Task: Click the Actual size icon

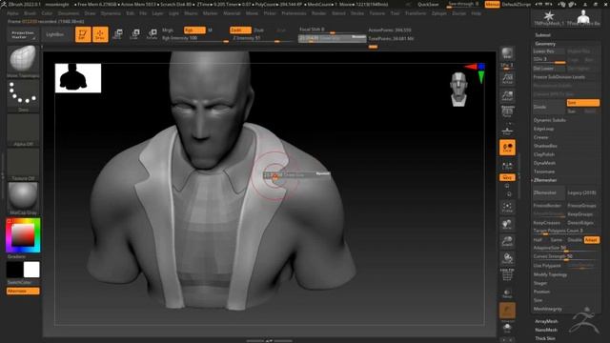Action: pyautogui.click(x=507, y=78)
